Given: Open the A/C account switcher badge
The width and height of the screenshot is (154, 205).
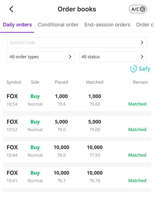Looking at the screenshot, I should coord(138,9).
